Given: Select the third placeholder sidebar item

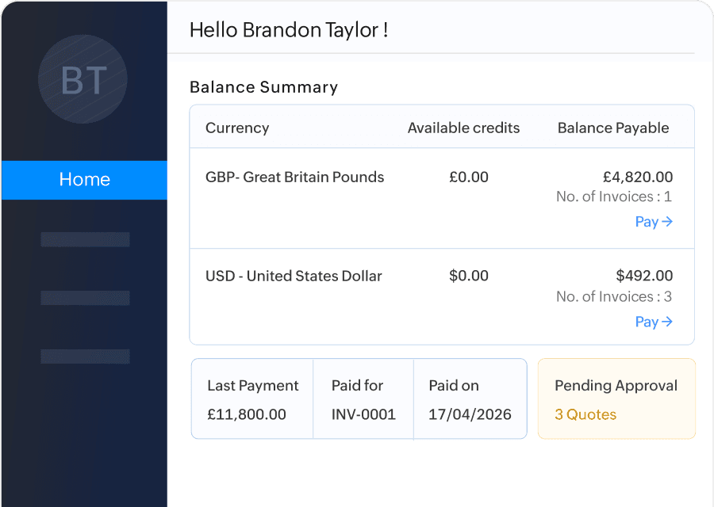Looking at the screenshot, I should (85, 356).
